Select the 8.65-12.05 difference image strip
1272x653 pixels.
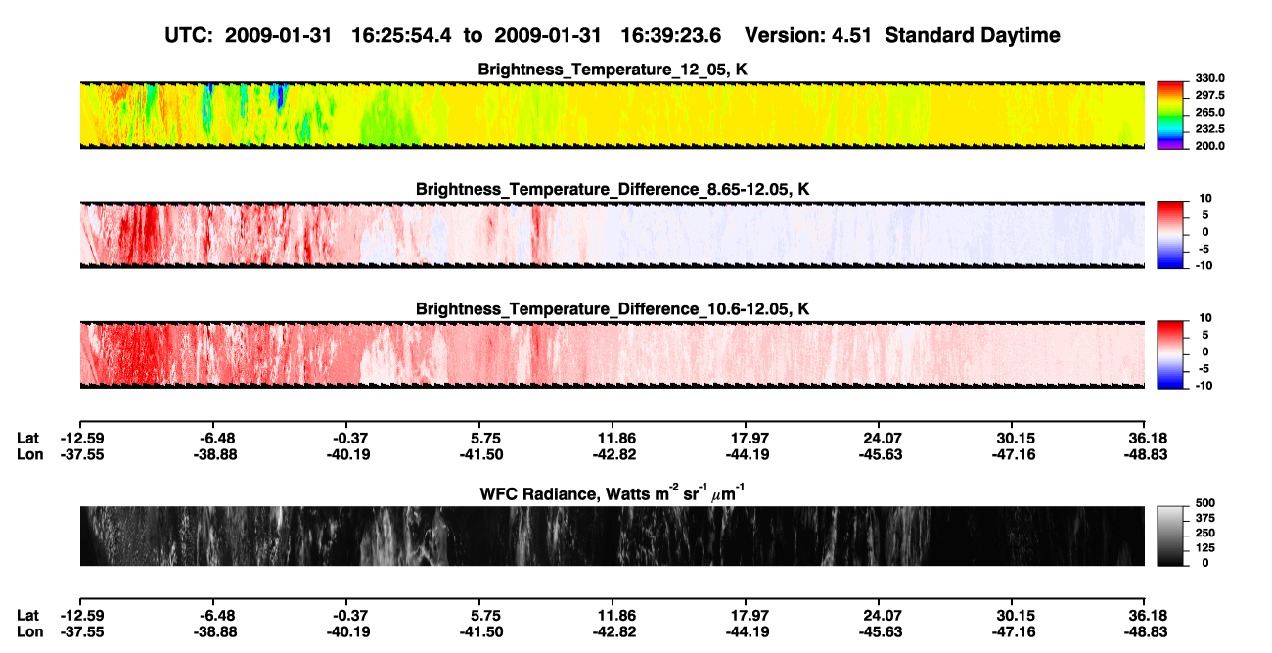tap(612, 234)
